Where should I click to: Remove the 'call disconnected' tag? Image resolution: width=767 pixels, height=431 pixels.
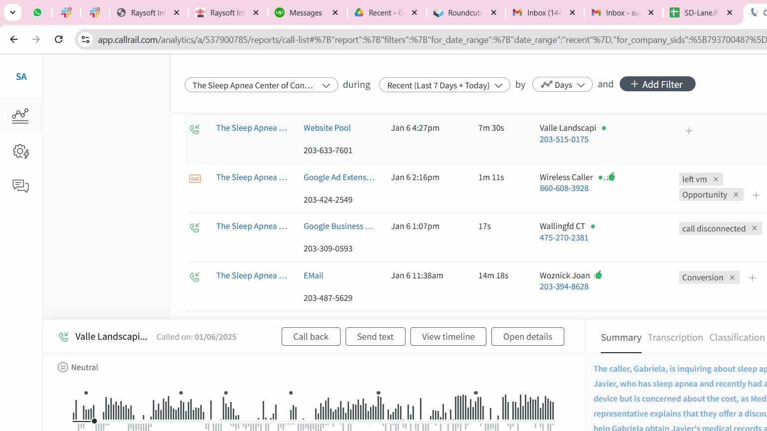click(755, 228)
